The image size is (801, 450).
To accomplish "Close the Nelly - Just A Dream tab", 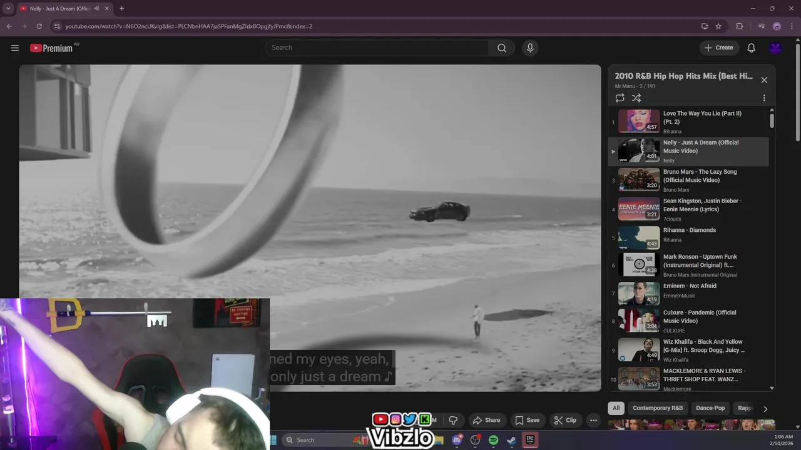I will (107, 8).
